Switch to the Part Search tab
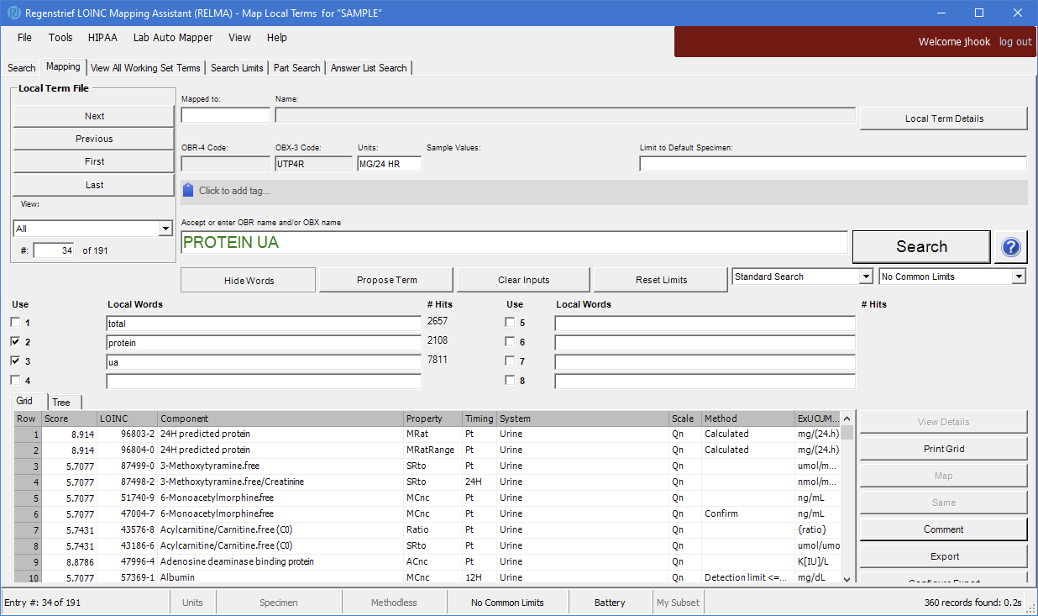The width and height of the screenshot is (1038, 616). (x=297, y=68)
